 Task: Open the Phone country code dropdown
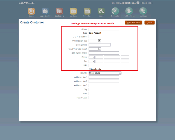92,57
